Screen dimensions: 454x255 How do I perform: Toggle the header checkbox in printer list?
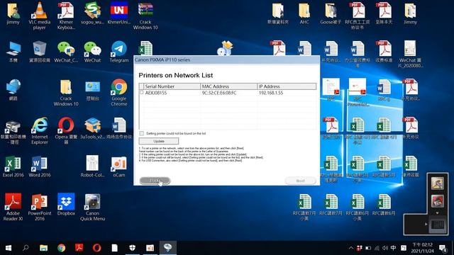click(141, 86)
